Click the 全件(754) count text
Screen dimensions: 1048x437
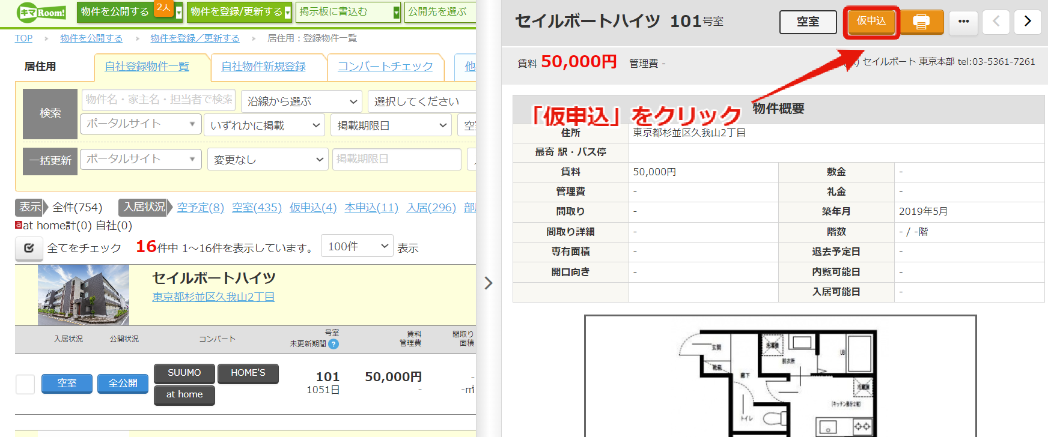point(78,207)
